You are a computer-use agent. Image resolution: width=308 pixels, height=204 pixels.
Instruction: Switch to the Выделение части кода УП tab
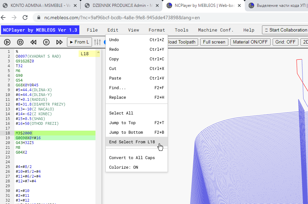point(277,5)
